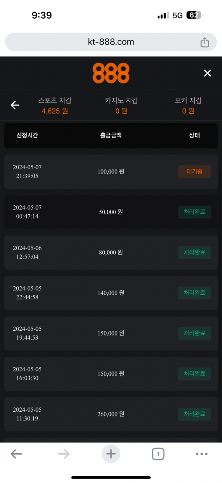The image size is (222, 483).
Task: Select the 80,000 원 withdrawal row
Action: click(x=111, y=252)
